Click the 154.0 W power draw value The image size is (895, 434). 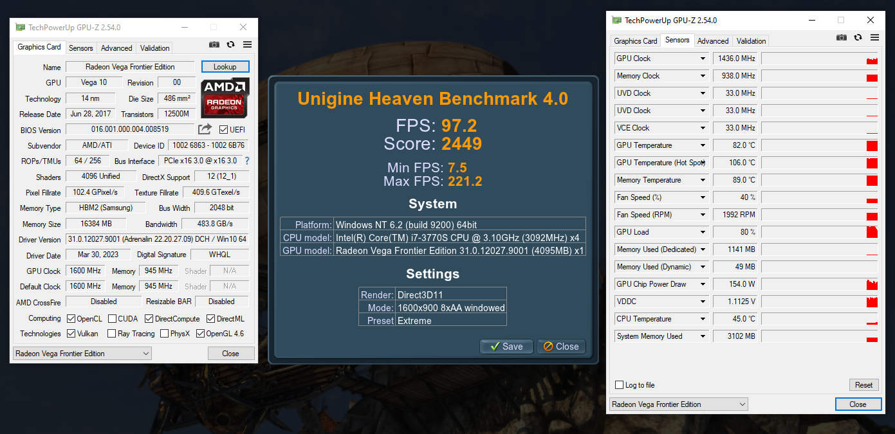coord(735,284)
